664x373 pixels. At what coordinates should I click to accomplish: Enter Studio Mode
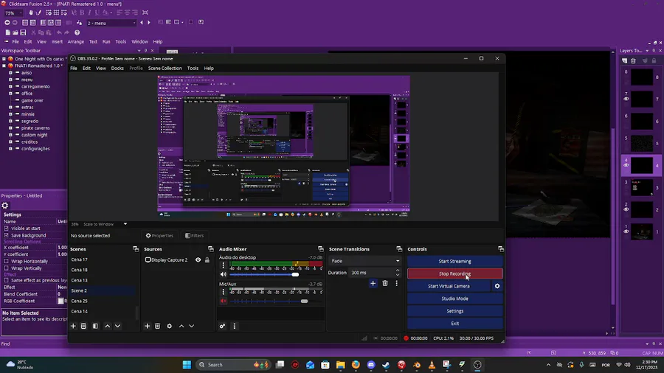coord(454,299)
